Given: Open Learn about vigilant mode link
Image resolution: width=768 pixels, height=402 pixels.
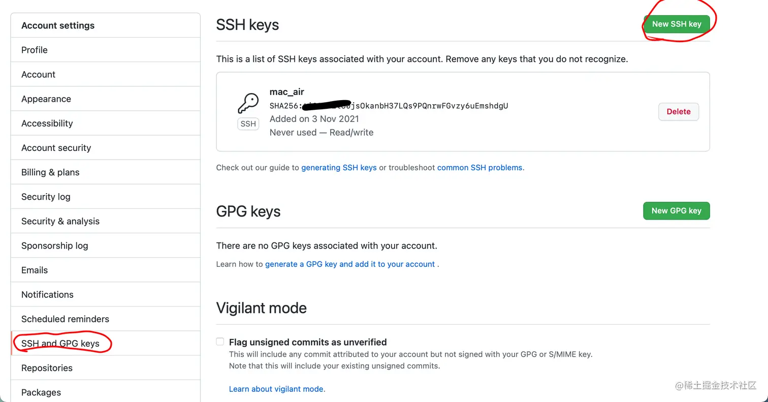Looking at the screenshot, I should [276, 389].
